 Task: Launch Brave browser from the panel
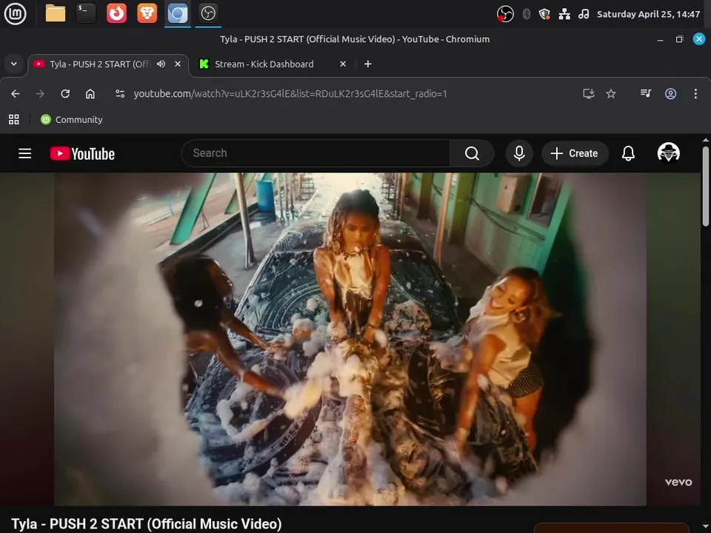[147, 13]
